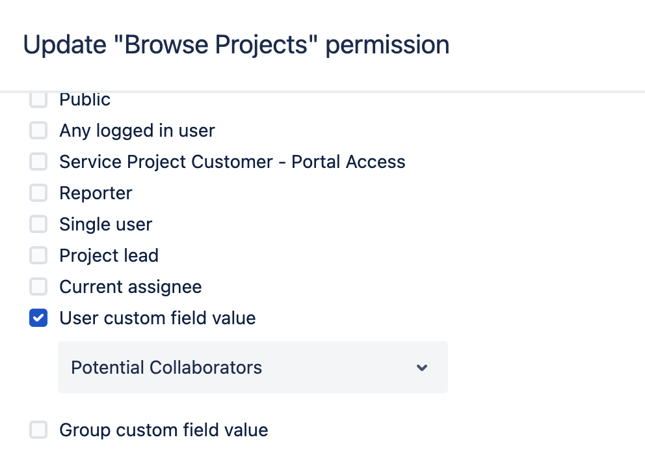Click the Group custom field value label
The image size is (645, 474).
(163, 430)
